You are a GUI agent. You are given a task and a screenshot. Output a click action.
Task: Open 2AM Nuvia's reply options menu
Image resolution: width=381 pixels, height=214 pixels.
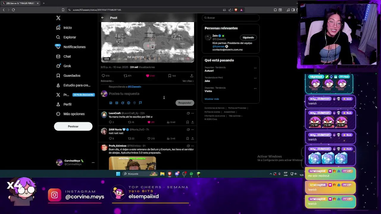tap(193, 130)
